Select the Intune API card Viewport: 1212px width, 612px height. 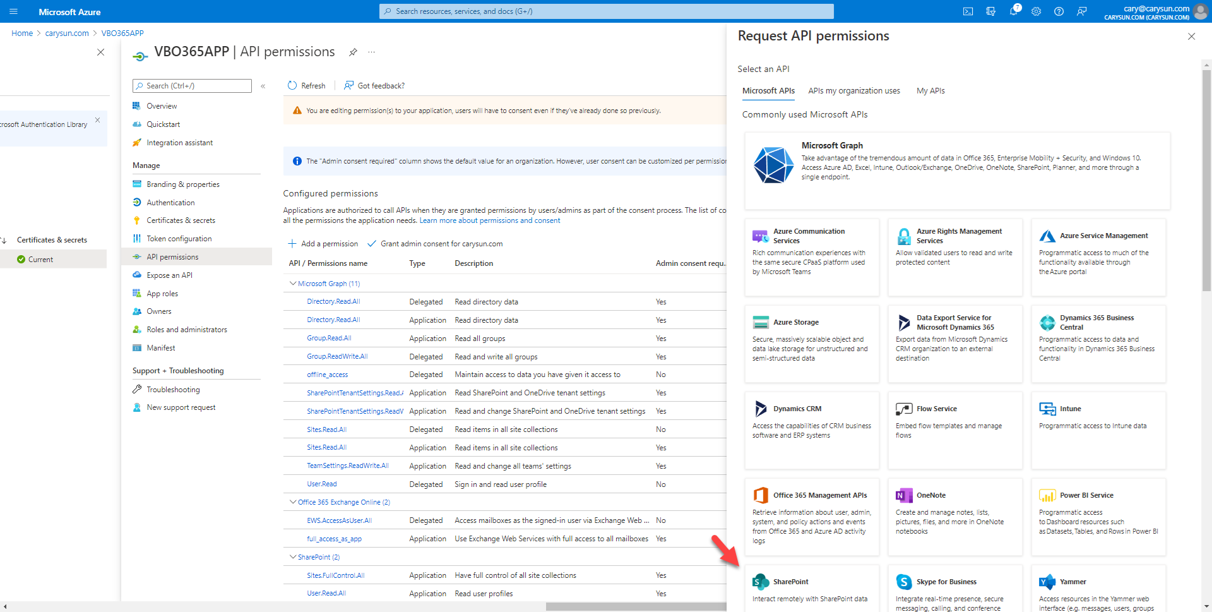coord(1098,430)
